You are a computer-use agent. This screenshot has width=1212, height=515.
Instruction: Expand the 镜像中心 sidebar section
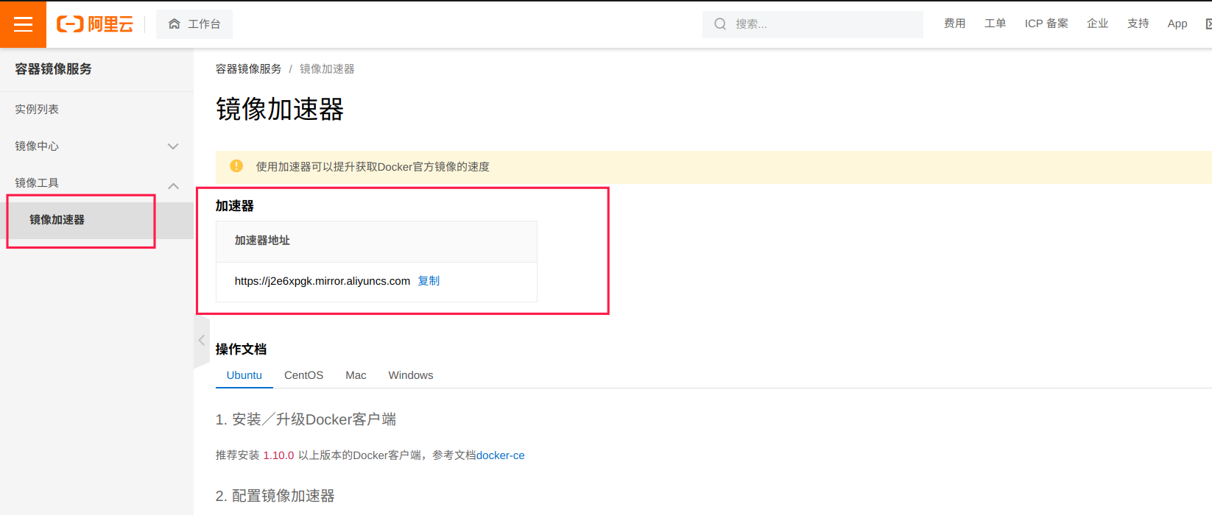coord(96,146)
